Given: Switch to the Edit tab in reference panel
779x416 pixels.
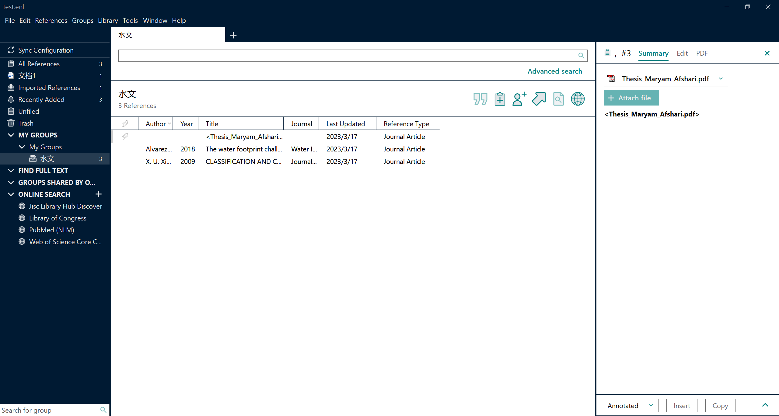Looking at the screenshot, I should point(682,53).
